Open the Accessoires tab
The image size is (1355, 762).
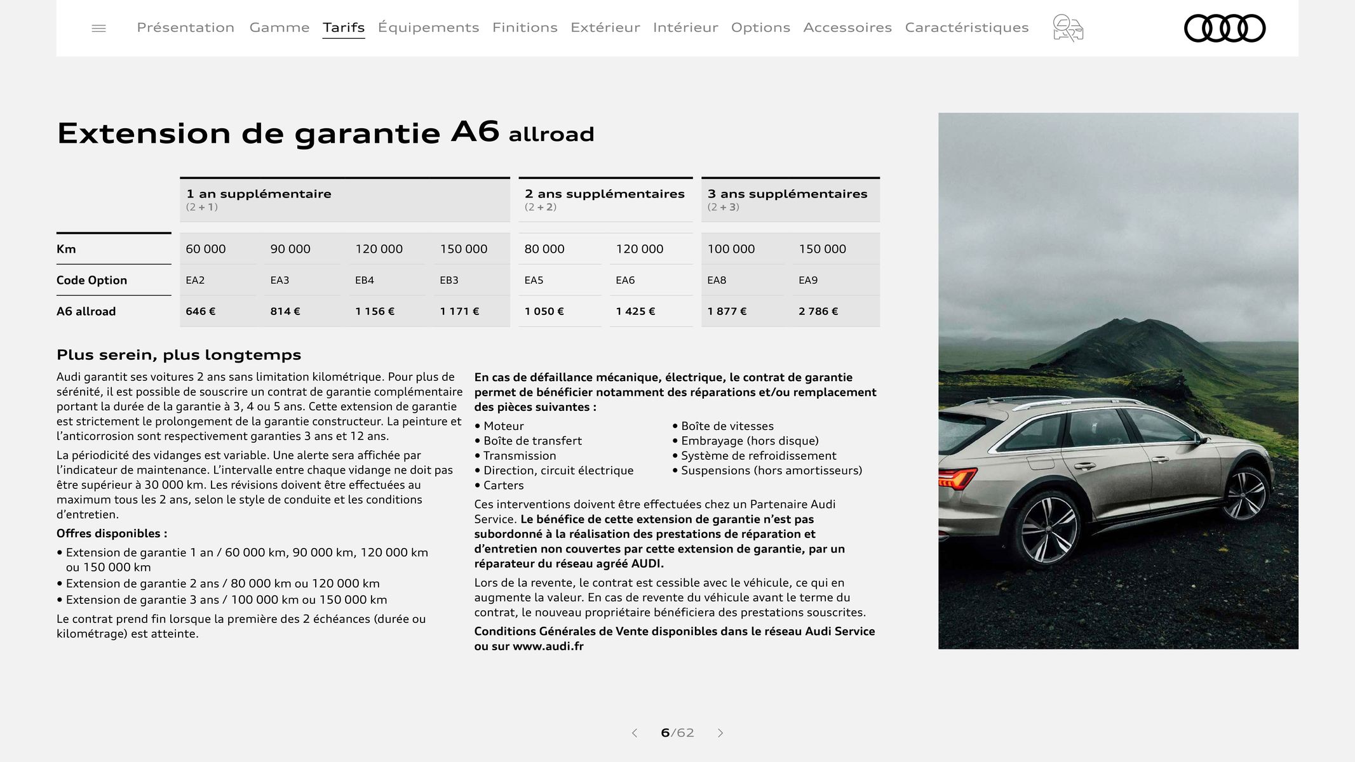(x=847, y=27)
